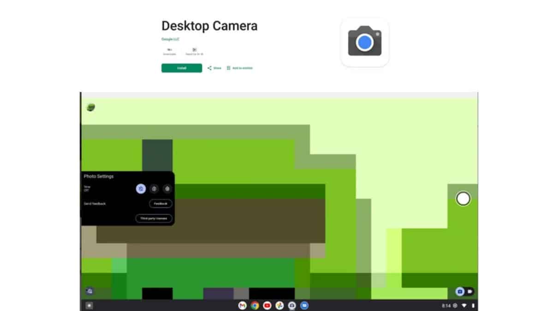553x311 pixels.
Task: Open Gmail from the shelf
Action: 242,305
